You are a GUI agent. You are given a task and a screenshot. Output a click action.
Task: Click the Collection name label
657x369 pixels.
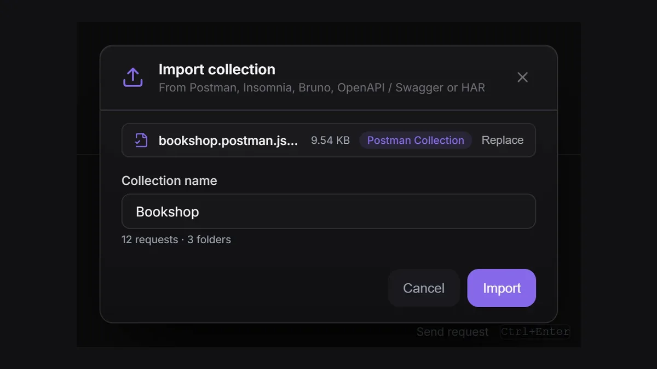pos(169,181)
